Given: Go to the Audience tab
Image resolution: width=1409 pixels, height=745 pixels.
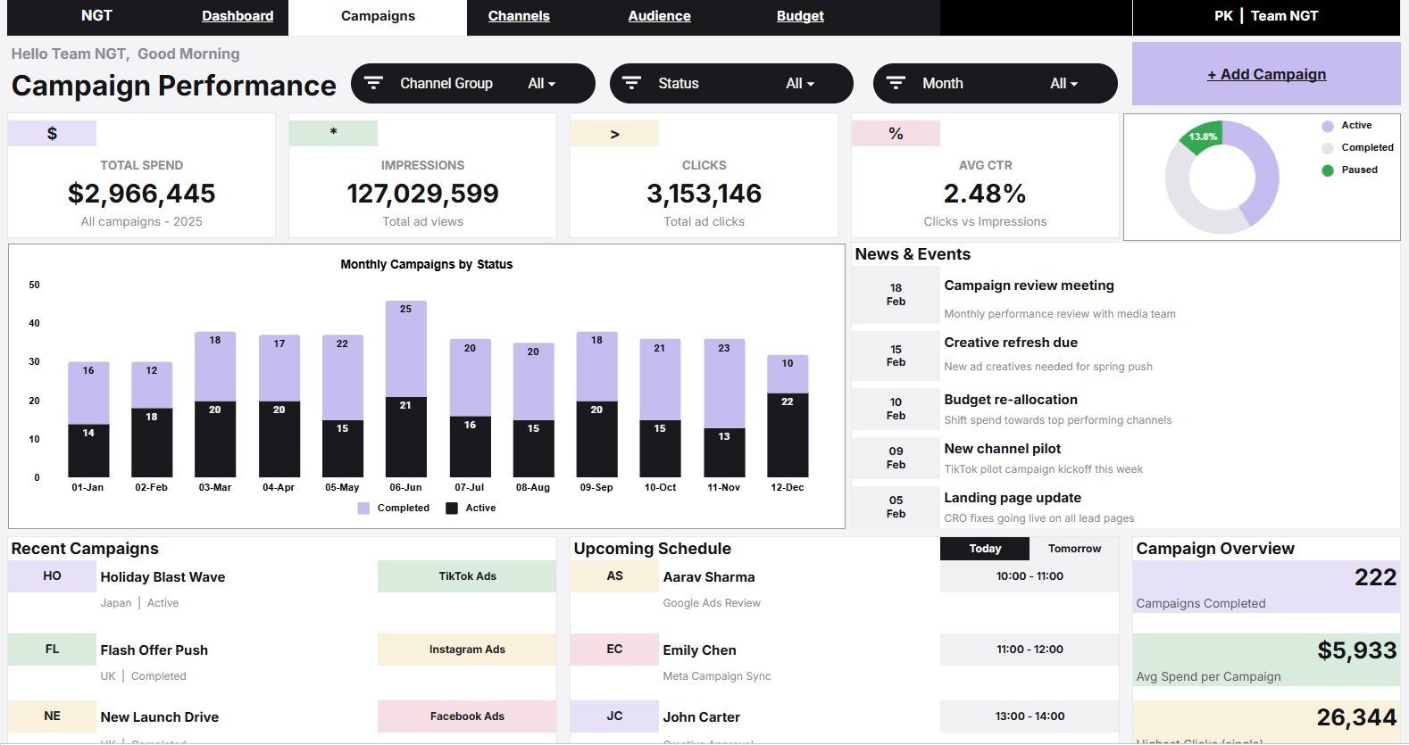Looking at the screenshot, I should (x=659, y=16).
